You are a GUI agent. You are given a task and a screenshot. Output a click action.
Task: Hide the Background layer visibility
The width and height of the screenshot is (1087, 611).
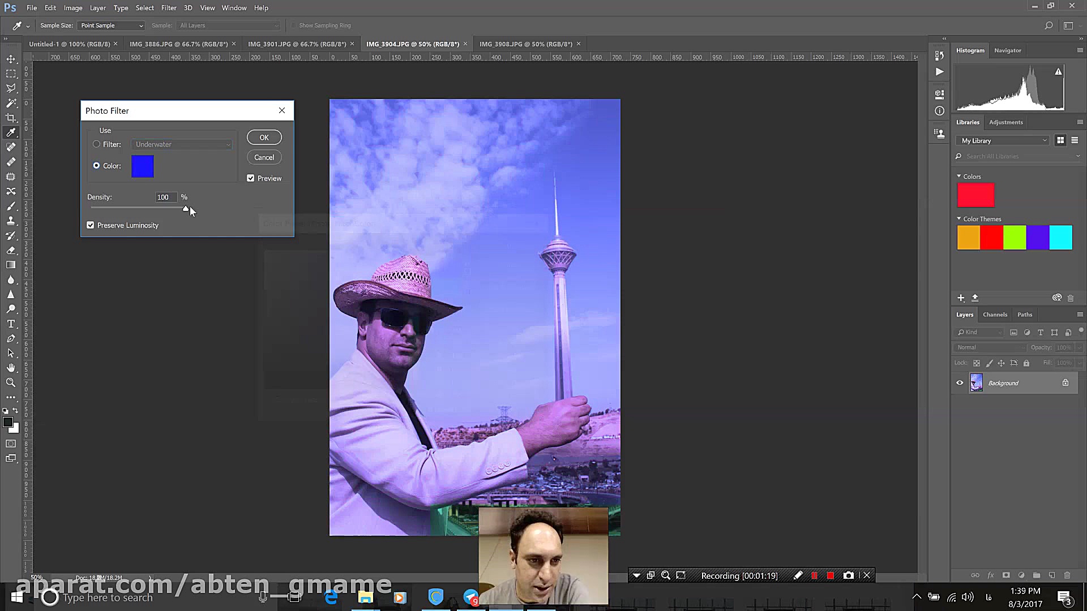[x=960, y=383]
